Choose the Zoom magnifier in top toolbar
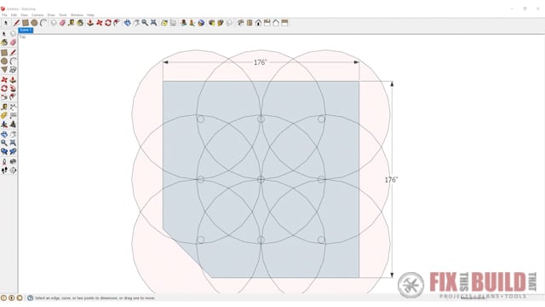The width and height of the screenshot is (545, 307). coord(145,23)
